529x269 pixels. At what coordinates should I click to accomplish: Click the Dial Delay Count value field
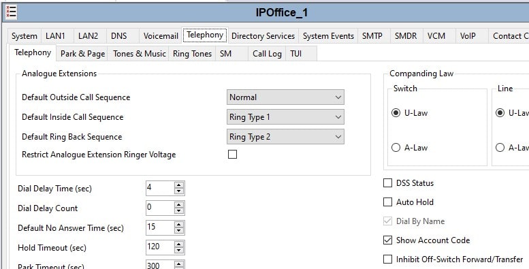pyautogui.click(x=160, y=208)
